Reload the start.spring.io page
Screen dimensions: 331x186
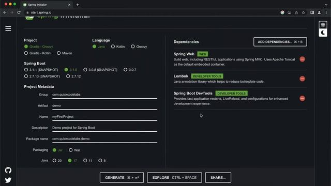point(19,12)
